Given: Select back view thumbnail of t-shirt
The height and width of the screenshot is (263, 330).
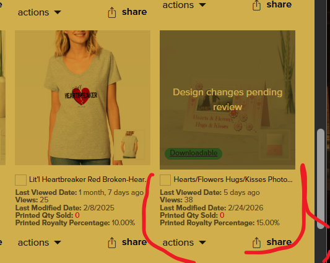Looking at the screenshot, I should (129, 144).
